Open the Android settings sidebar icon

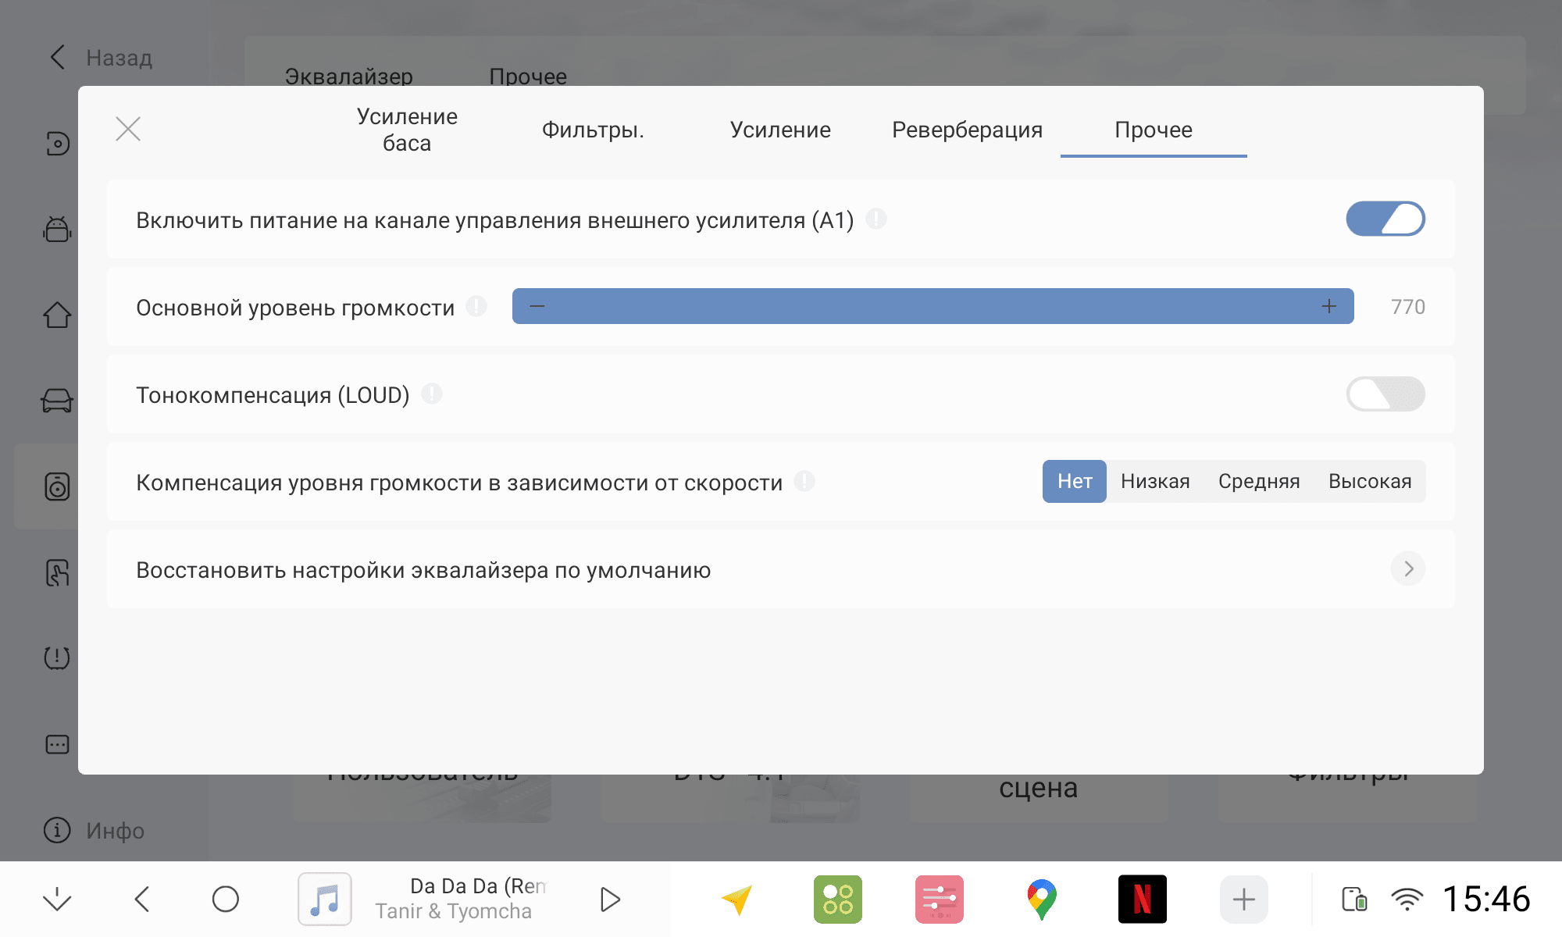pos(57,229)
